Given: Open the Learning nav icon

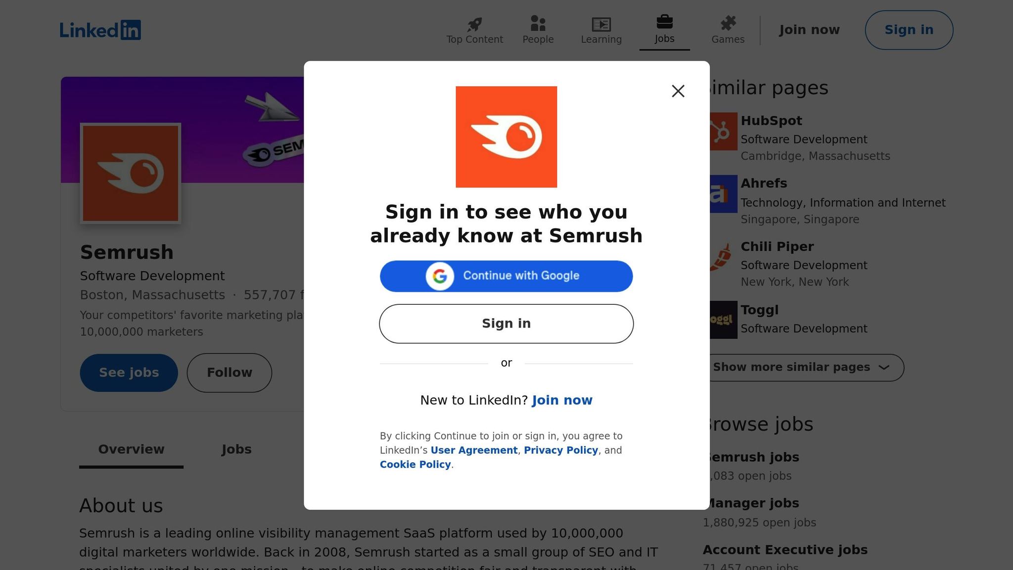Looking at the screenshot, I should click(x=601, y=30).
